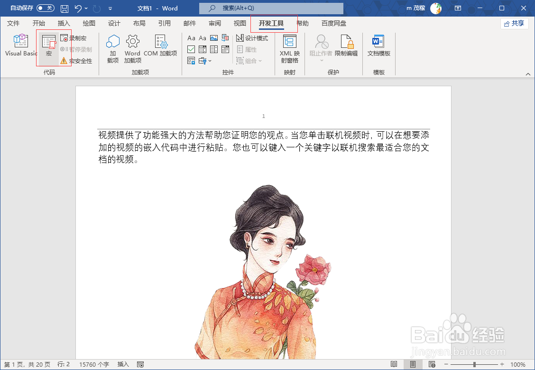Insert combo box content control
Screen dimensions: 535x370
pyautogui.click(x=203, y=49)
